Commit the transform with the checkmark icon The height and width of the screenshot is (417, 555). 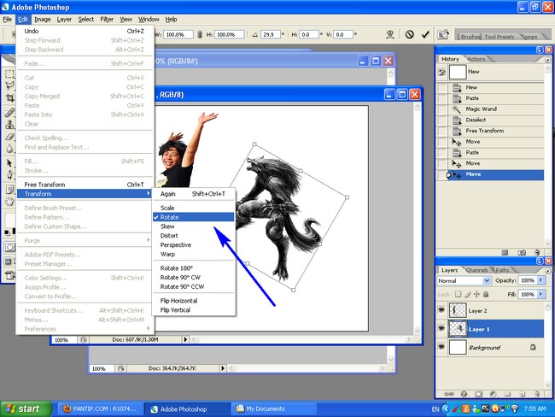pyautogui.click(x=425, y=34)
